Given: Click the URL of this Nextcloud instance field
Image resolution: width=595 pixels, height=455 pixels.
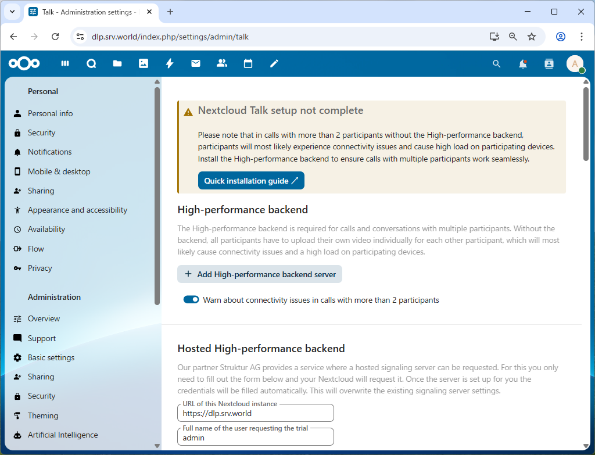Looking at the screenshot, I should click(x=256, y=414).
